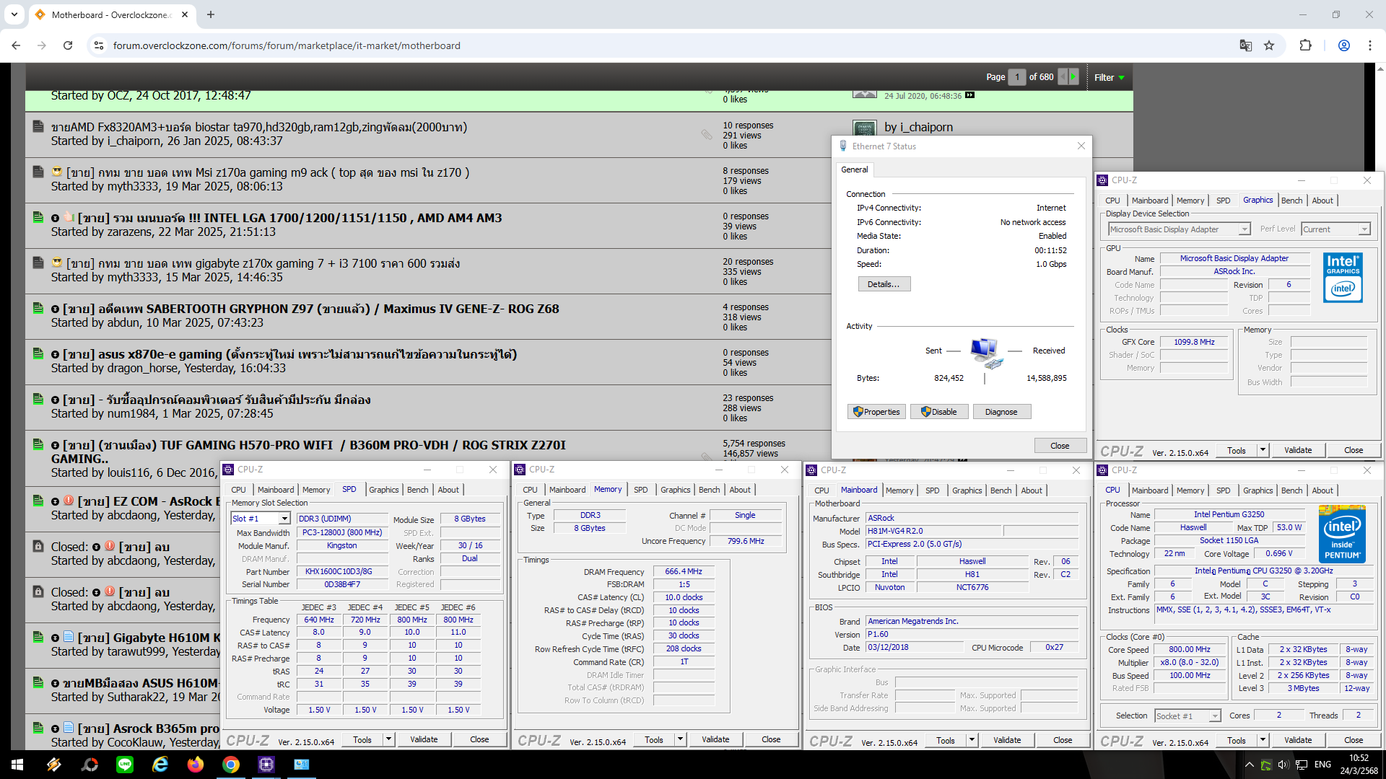Click the page number input box
This screenshot has width=1386, height=779.
[1016, 76]
